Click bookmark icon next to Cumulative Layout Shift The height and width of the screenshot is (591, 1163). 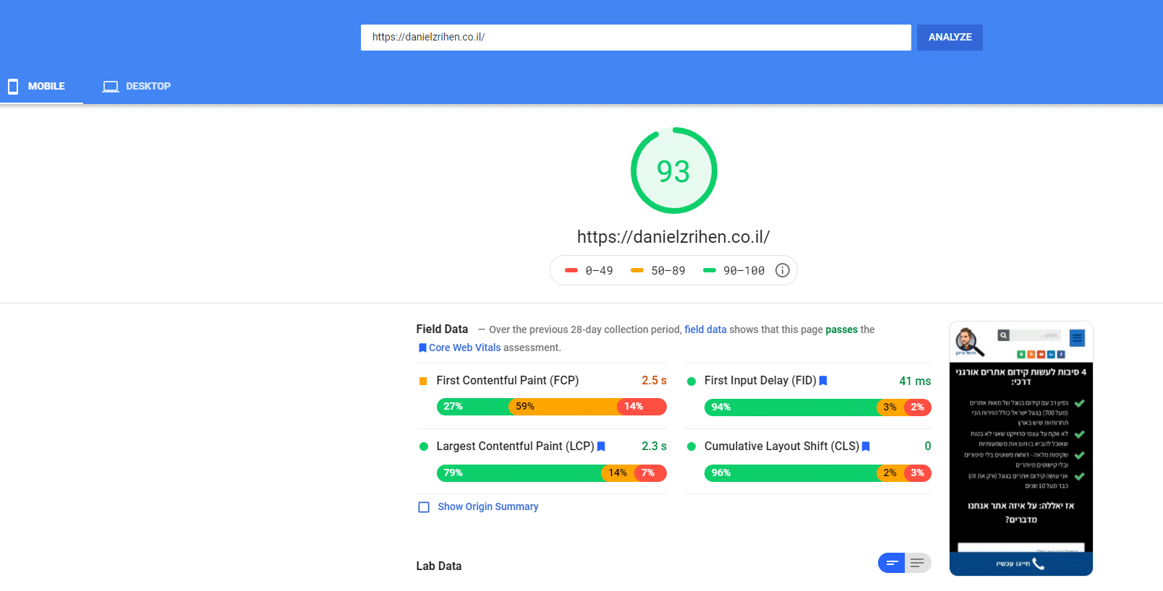pos(866,447)
